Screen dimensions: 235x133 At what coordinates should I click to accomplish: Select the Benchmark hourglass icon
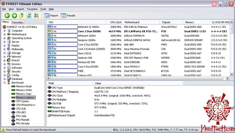(x=9, y=83)
